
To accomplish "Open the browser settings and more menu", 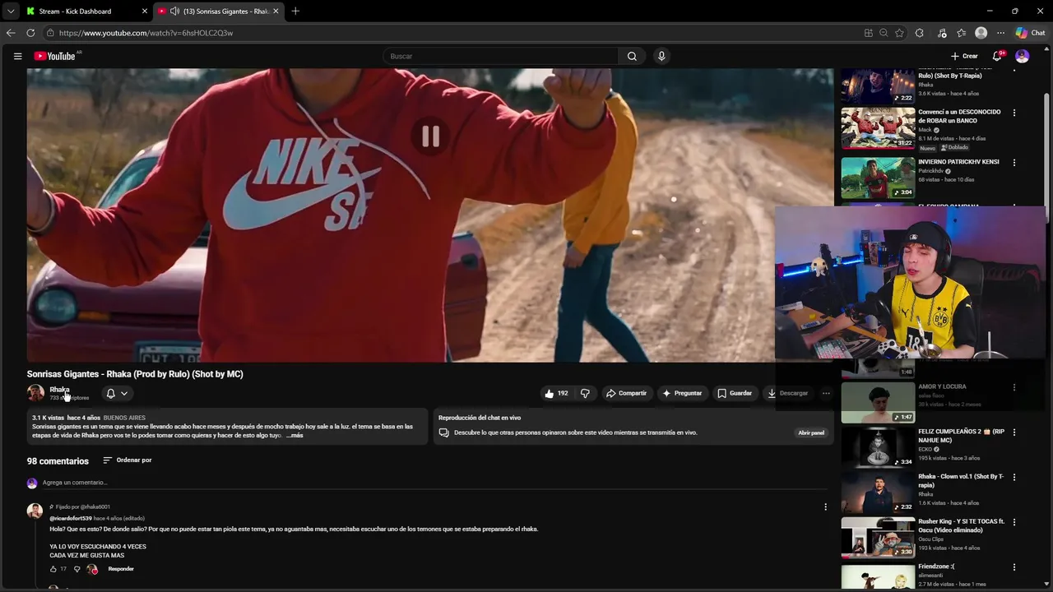I will (x=1000, y=33).
